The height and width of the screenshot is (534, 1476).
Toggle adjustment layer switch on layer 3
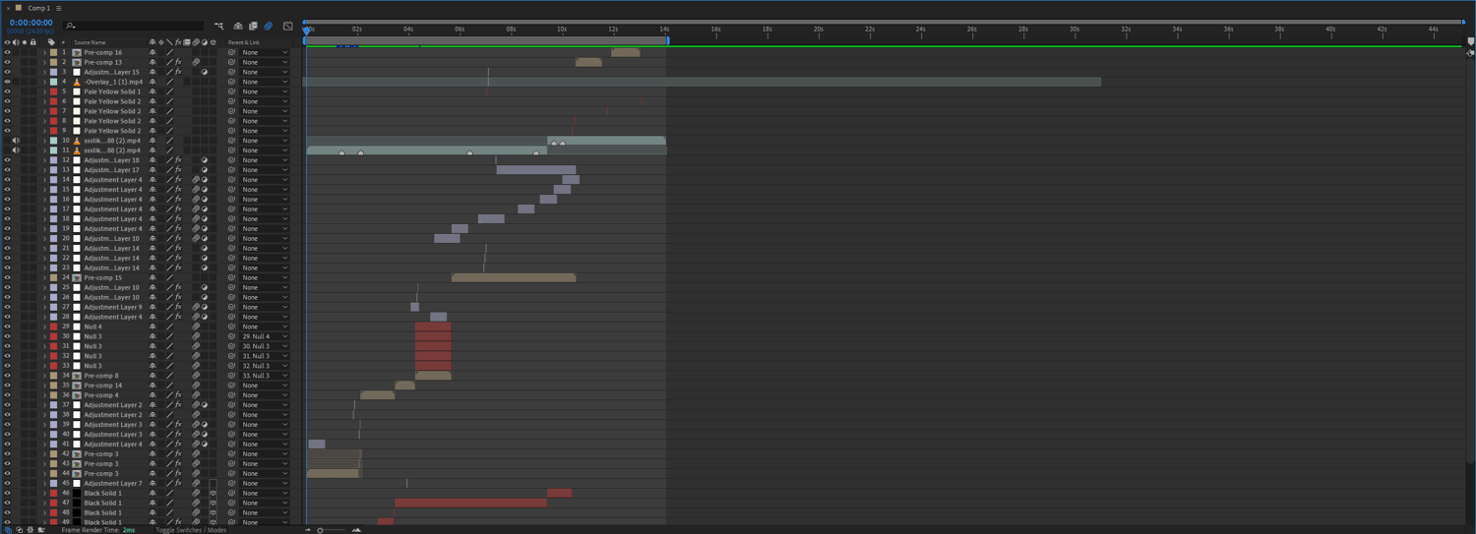pyautogui.click(x=205, y=72)
